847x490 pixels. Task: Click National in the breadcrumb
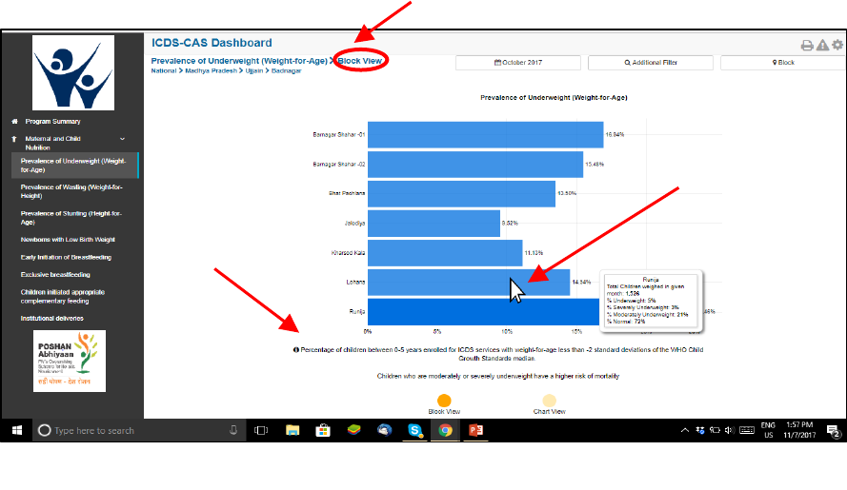pos(164,70)
